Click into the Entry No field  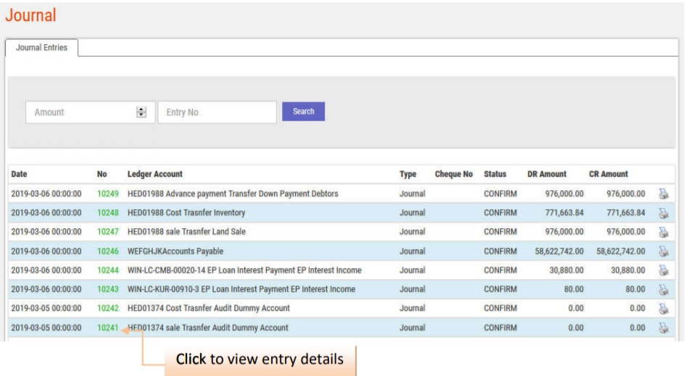pyautogui.click(x=217, y=112)
